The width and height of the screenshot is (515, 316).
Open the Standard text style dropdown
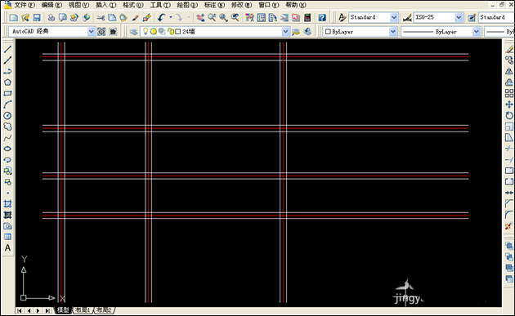(x=394, y=17)
